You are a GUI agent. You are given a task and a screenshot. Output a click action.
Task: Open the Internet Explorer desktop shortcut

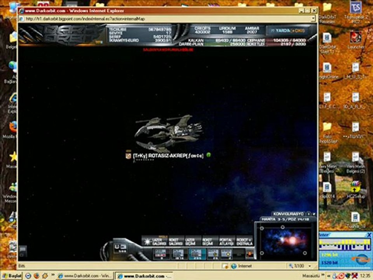[12, 103]
